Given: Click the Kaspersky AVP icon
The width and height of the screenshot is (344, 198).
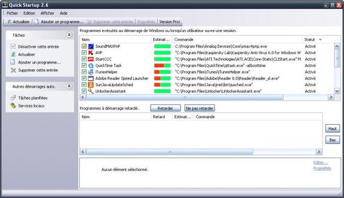Looking at the screenshot, I should (91, 53).
